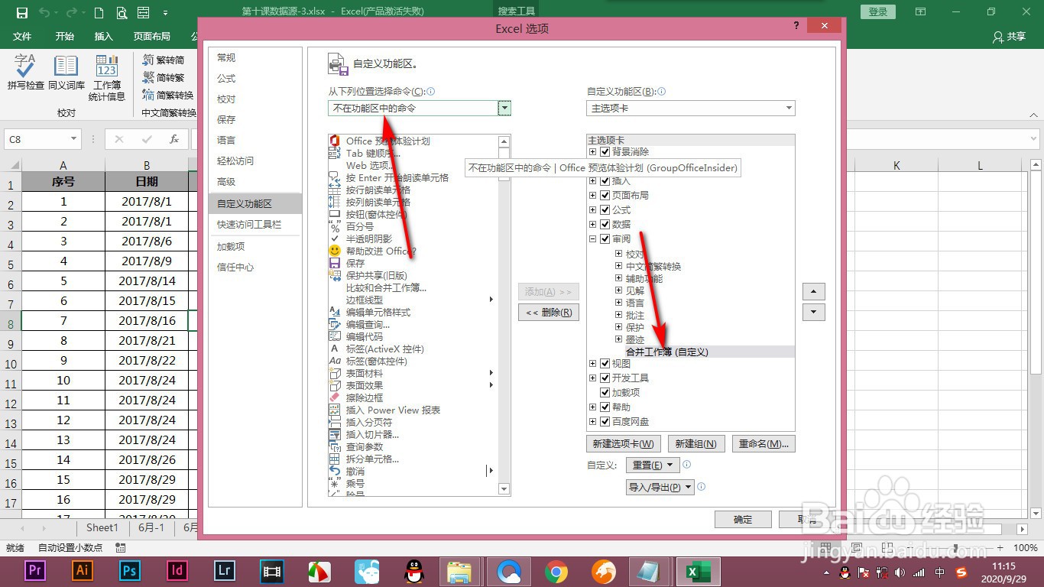This screenshot has width=1044, height=587.
Task: Click the 新建组 button
Action: click(695, 444)
